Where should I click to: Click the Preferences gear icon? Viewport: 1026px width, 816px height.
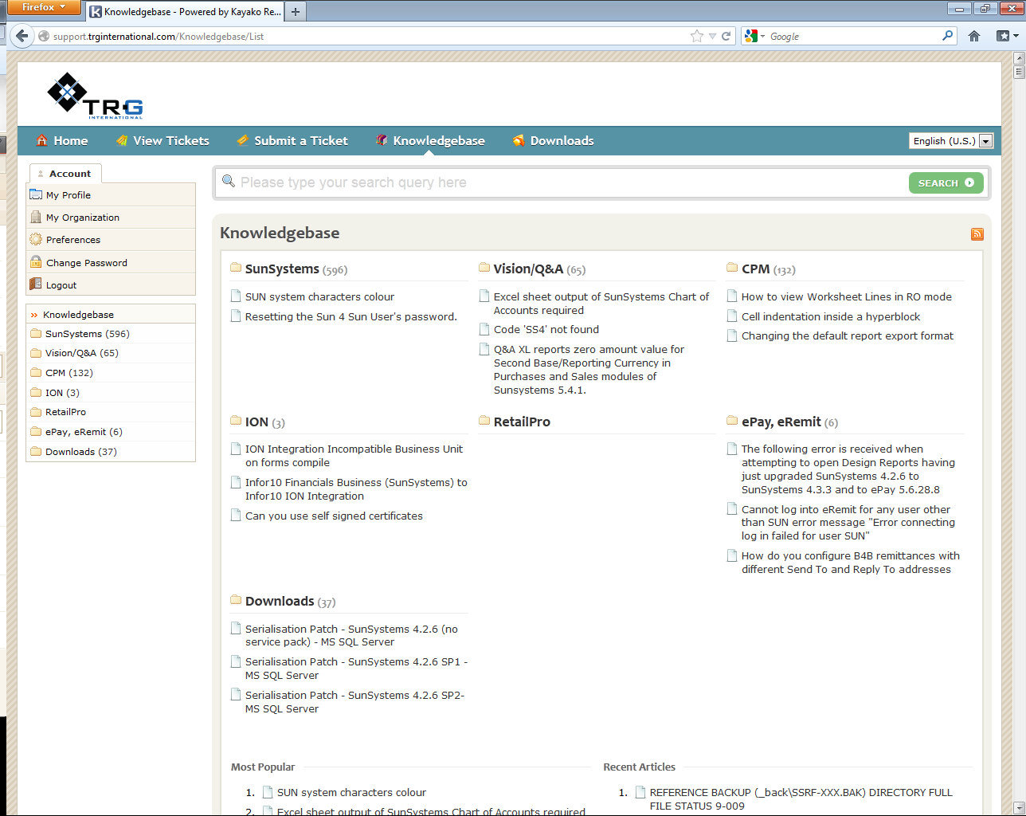coord(36,239)
